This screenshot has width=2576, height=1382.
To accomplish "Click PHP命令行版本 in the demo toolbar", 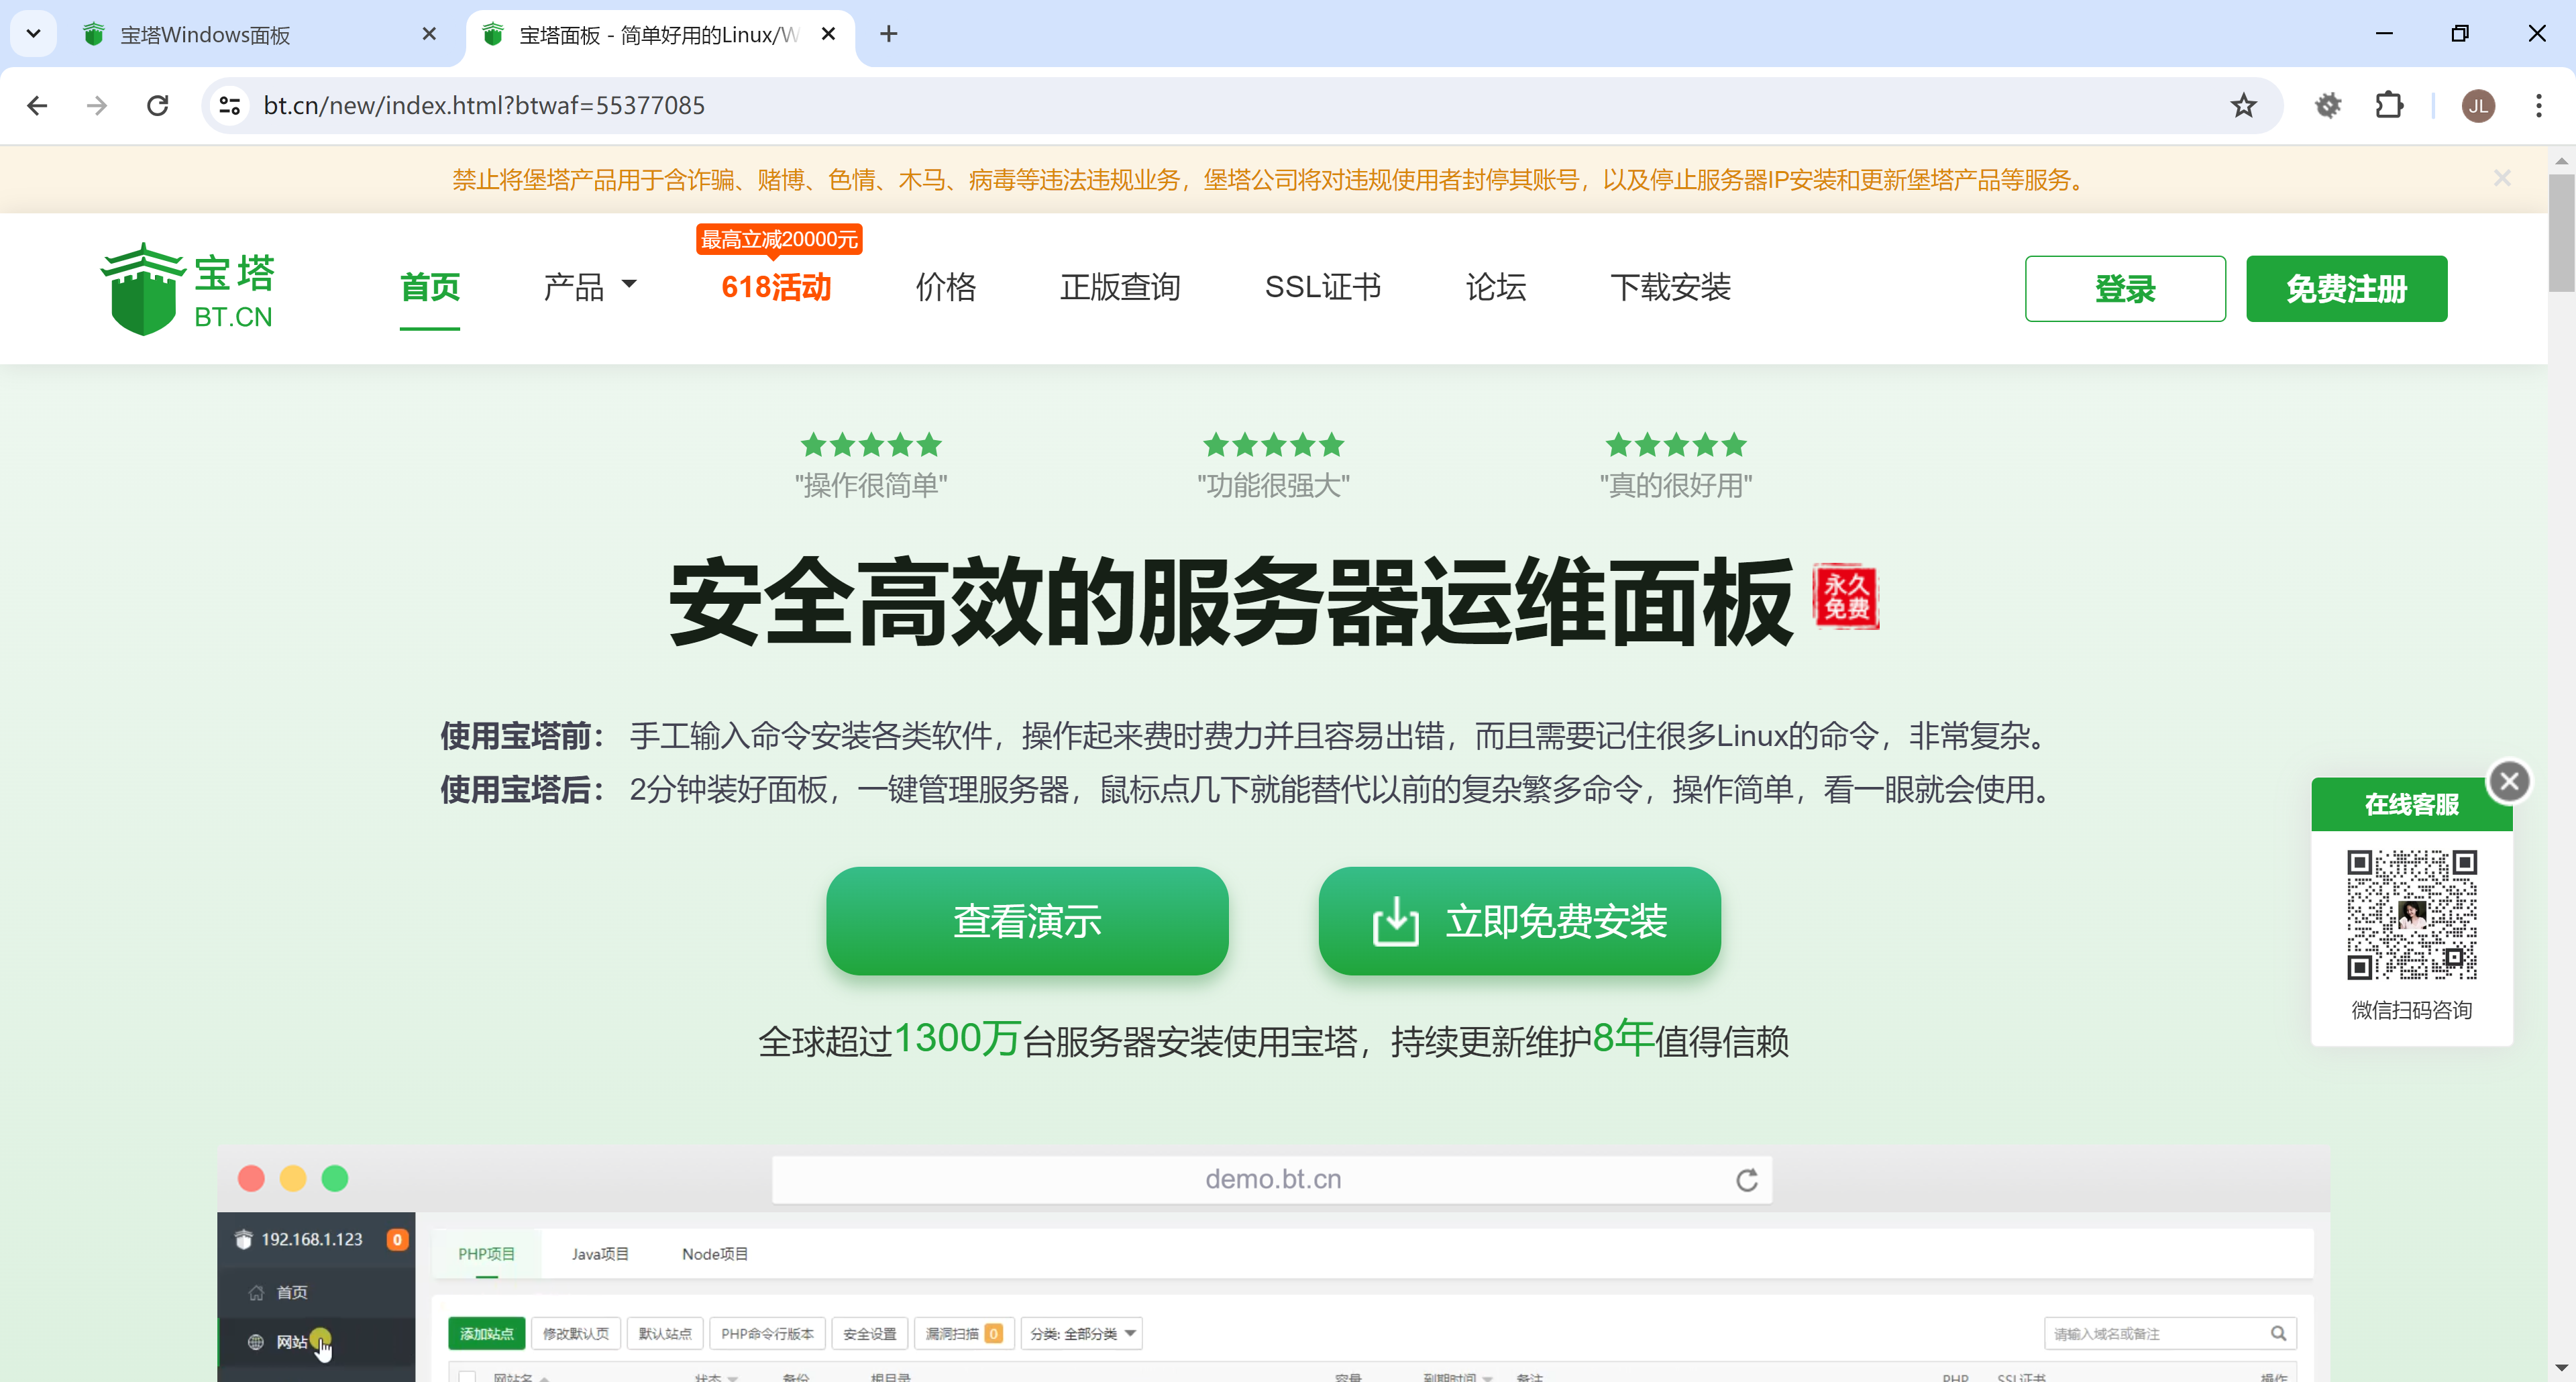I will click(x=767, y=1334).
